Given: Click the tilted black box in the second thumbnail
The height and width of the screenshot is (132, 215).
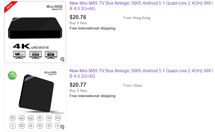Looking at the screenshot, I should coord(36,93).
